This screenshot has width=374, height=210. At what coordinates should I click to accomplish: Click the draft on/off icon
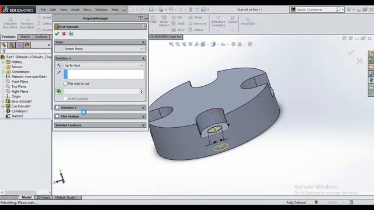tap(58, 91)
